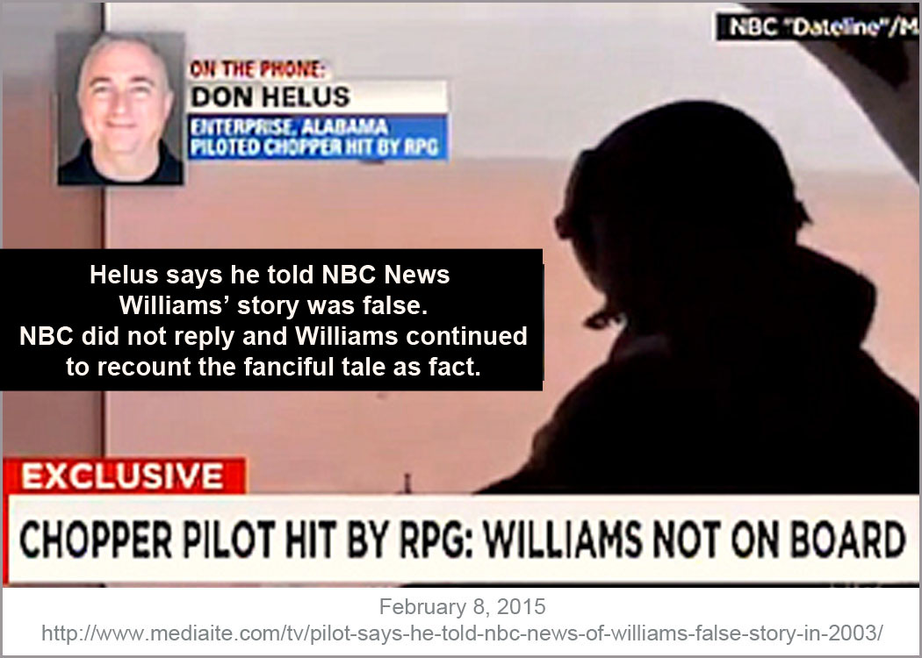Click the red EXCLUSIVE banner

pyautogui.click(x=124, y=476)
